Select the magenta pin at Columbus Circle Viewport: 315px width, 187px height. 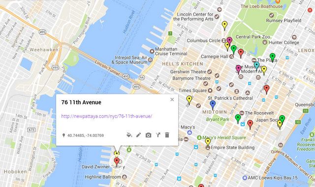pos(229,41)
